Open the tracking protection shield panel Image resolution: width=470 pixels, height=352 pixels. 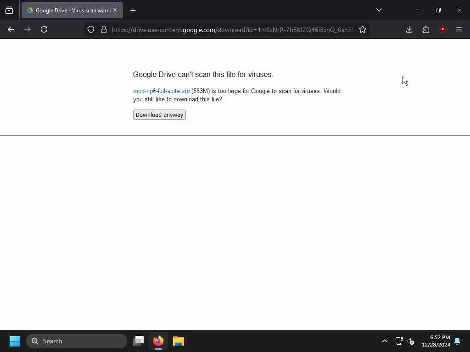(x=91, y=29)
